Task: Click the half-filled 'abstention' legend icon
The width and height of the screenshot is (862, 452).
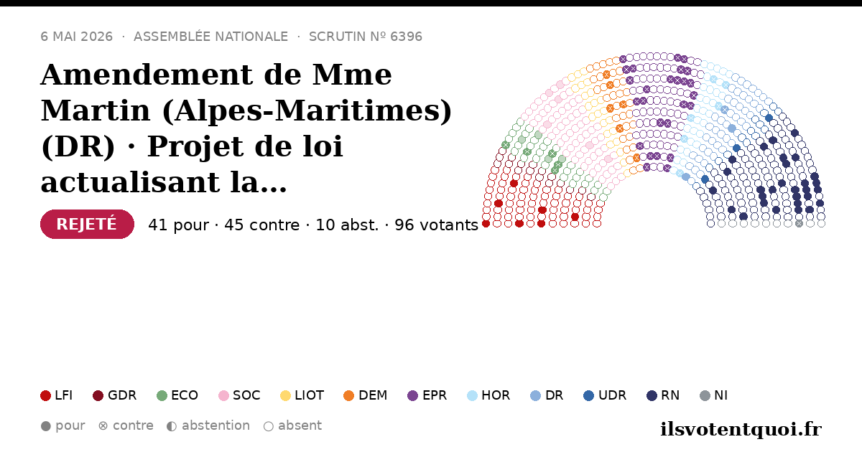Action: coord(172,426)
